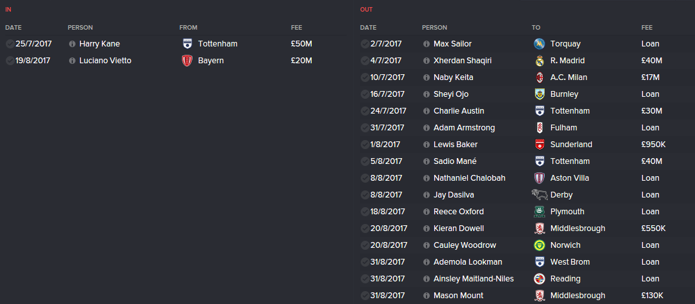
Task: Sort outgoing transfers by TO column
Action: pos(536,28)
